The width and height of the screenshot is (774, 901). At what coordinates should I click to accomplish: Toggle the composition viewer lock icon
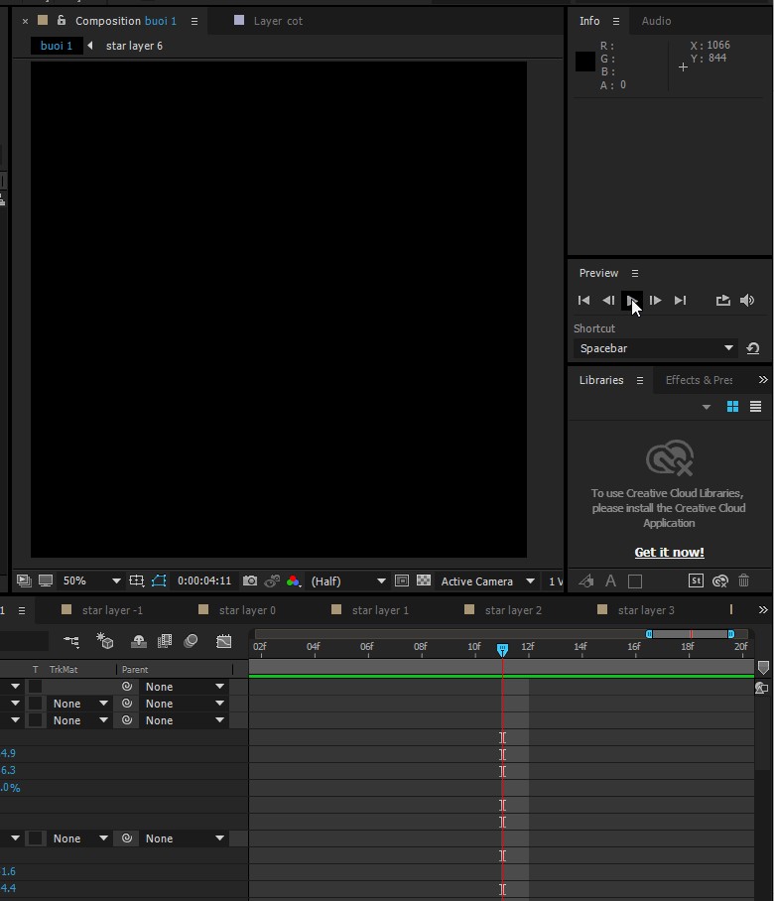[x=62, y=20]
